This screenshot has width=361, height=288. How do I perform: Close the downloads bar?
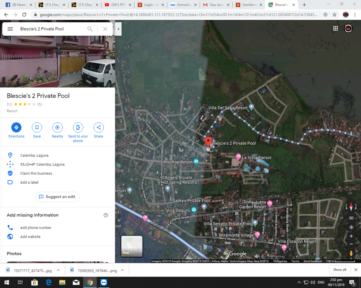tap(356, 270)
